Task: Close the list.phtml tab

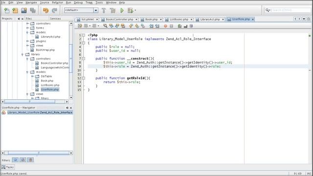Action: click(x=97, y=20)
